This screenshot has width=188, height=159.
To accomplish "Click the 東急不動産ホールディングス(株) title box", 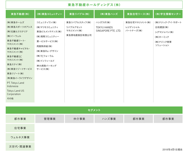I will pyautogui.click(x=94, y=5).
